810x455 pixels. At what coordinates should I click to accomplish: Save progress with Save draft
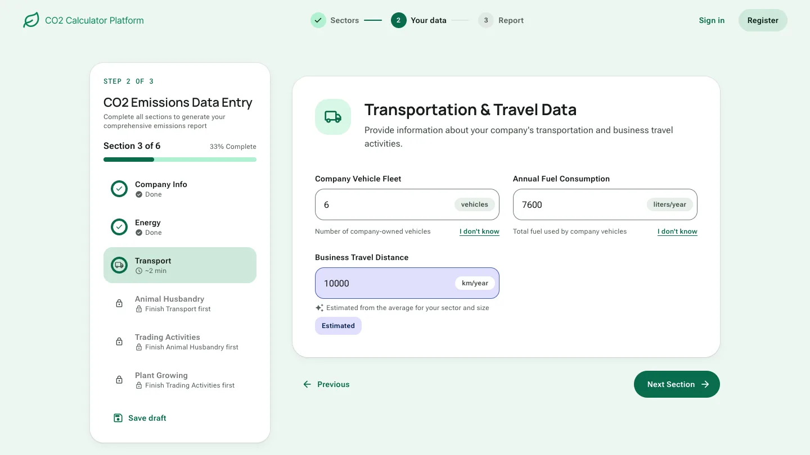click(140, 418)
